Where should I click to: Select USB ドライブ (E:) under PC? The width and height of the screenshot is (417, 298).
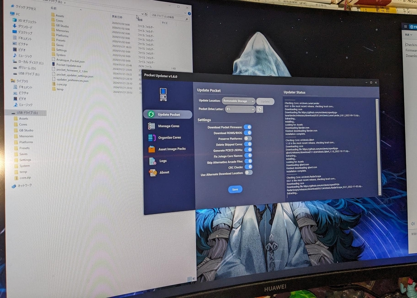click(x=26, y=74)
